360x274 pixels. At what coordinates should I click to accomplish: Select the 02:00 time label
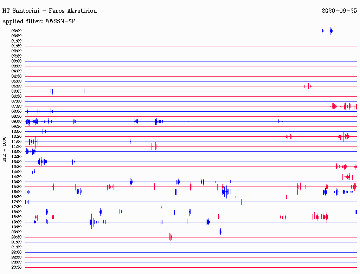(17, 51)
